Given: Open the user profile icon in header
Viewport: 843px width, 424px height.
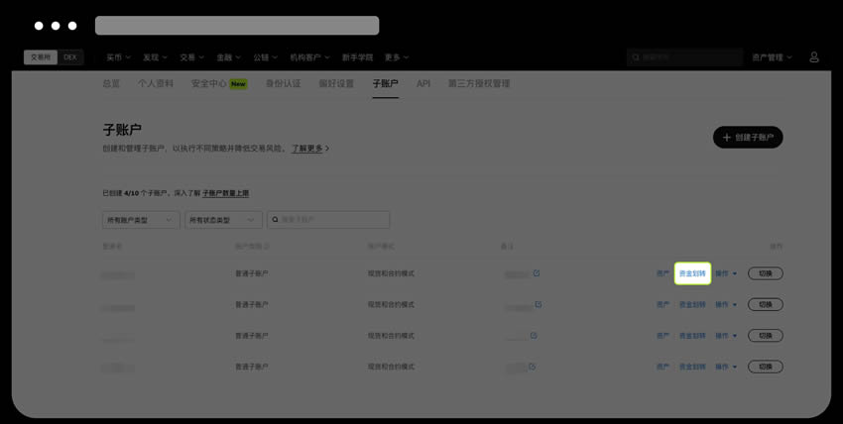Looking at the screenshot, I should (814, 57).
